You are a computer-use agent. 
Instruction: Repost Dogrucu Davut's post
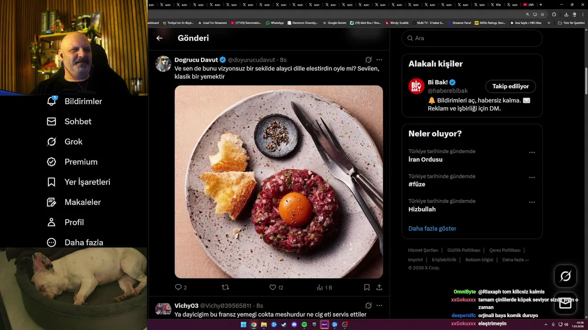tap(225, 287)
